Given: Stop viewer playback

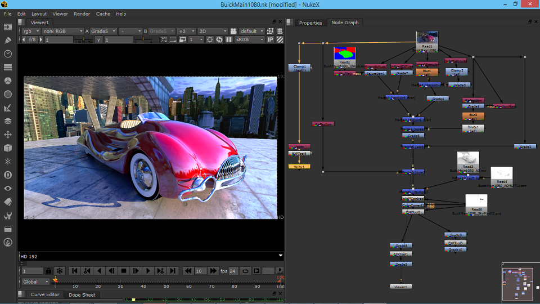Looking at the screenshot, I should [x=124, y=271].
